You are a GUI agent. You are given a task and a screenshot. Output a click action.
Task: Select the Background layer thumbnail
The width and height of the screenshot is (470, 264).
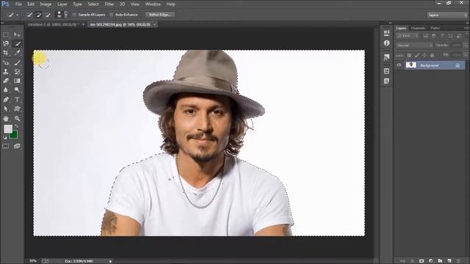[x=411, y=65]
